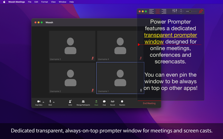Align prompter text to the left
The image size is (223, 139).
152,11
